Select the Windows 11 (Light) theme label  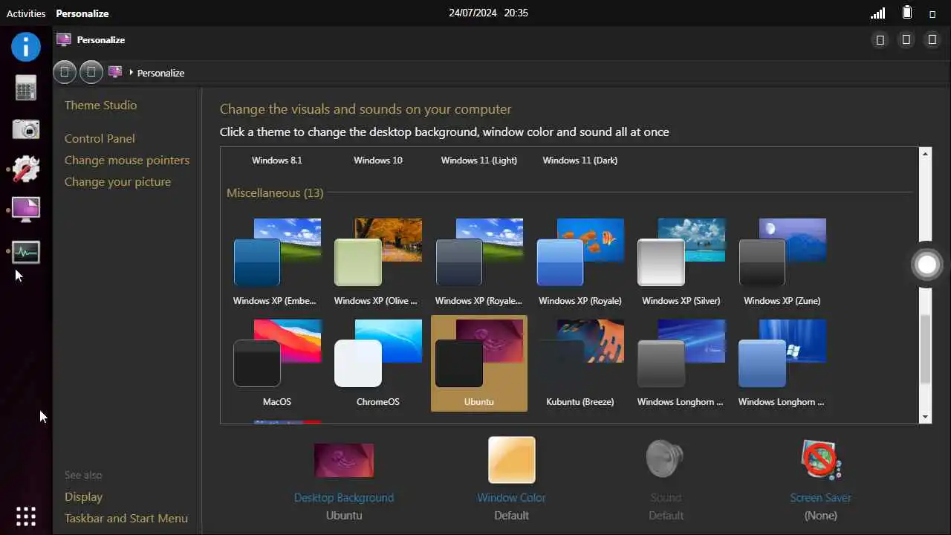(478, 160)
